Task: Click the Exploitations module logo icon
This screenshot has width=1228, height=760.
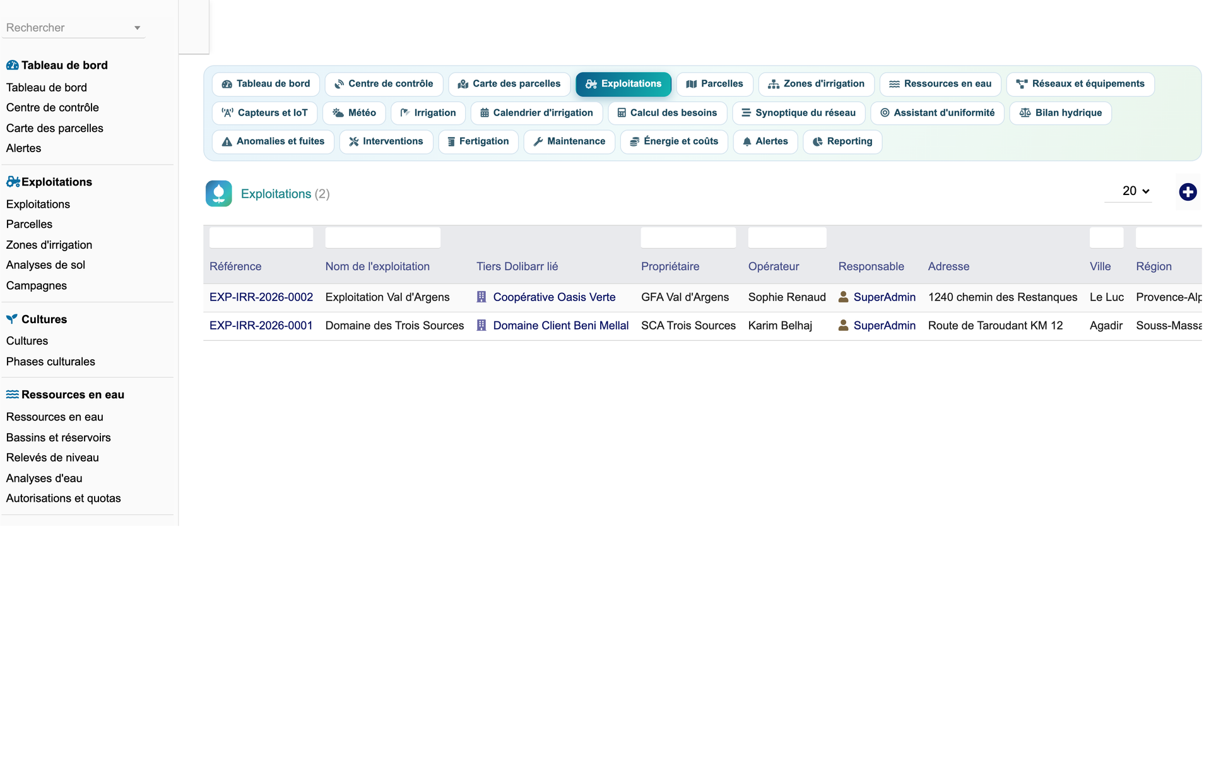Action: click(x=218, y=194)
